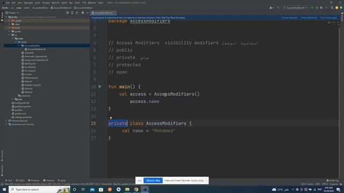344x193 pixels.
Task: Click the blue stop sharing button
Action: pos(153,181)
